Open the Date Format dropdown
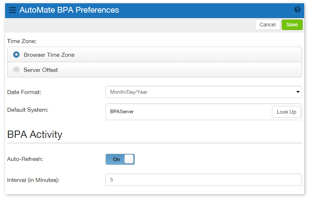Image resolution: width=310 pixels, height=200 pixels. coord(203,92)
